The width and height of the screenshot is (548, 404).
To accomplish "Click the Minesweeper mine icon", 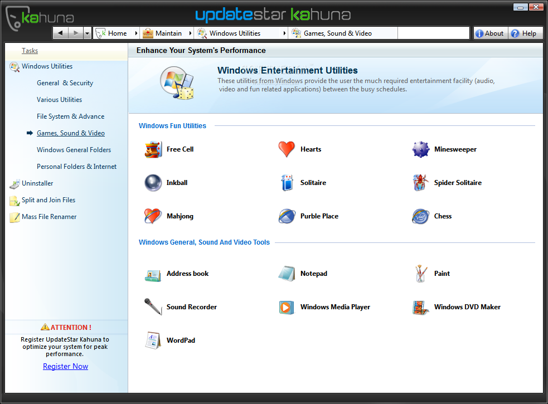I will tap(420, 149).
